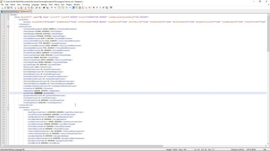Undo the last edit using the toolbar
Image resolution: width=270 pixels, height=151 pixels.
click(36, 8)
